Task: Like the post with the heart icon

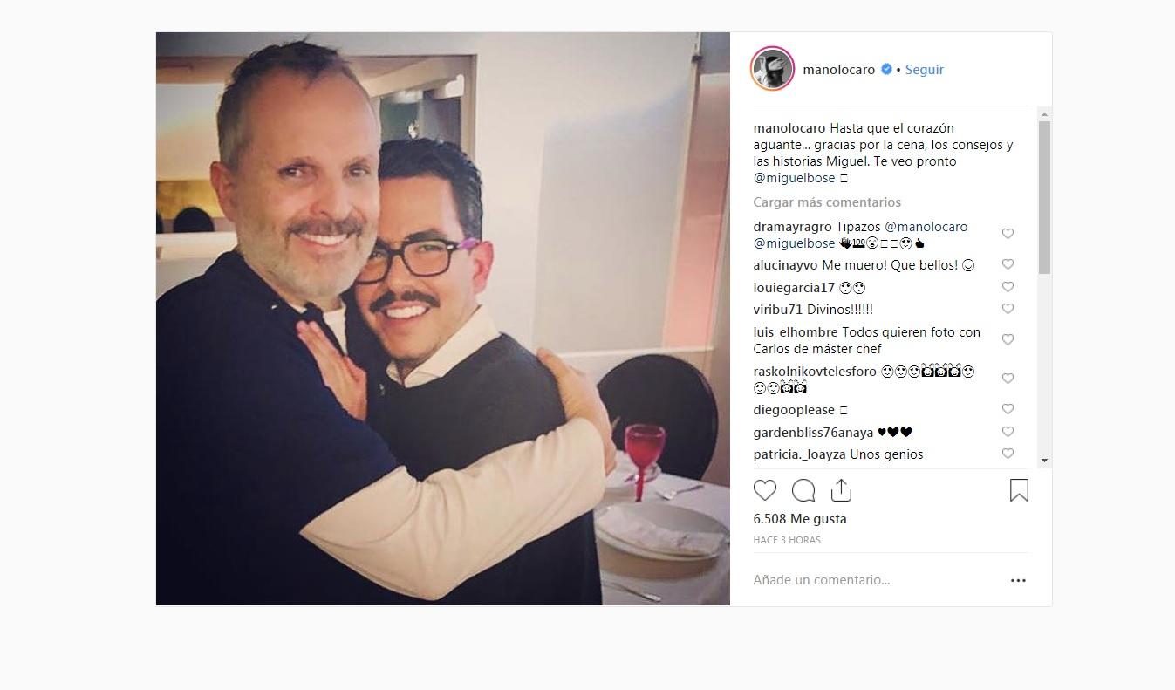Action: [765, 490]
